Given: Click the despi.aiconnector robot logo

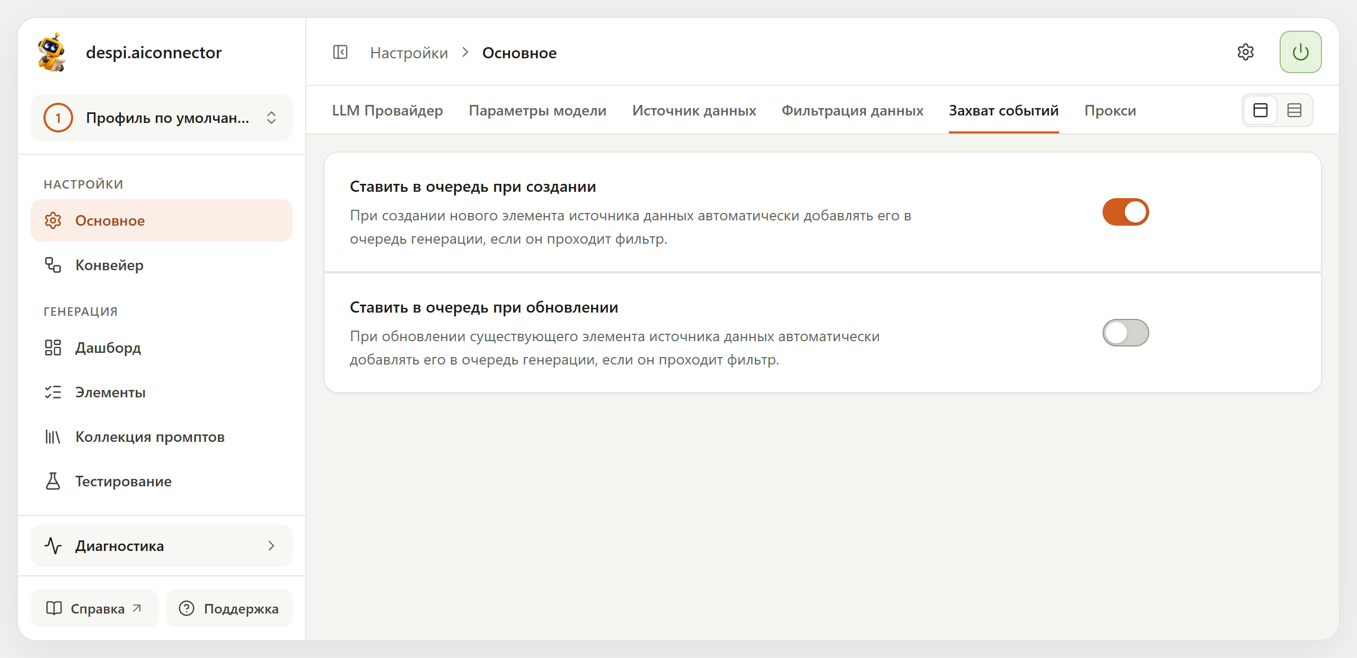Looking at the screenshot, I should [51, 52].
